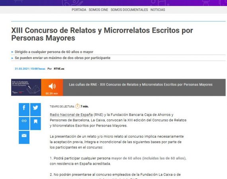Send the article by email icon
This screenshot has width=227, height=179.
(24, 137)
